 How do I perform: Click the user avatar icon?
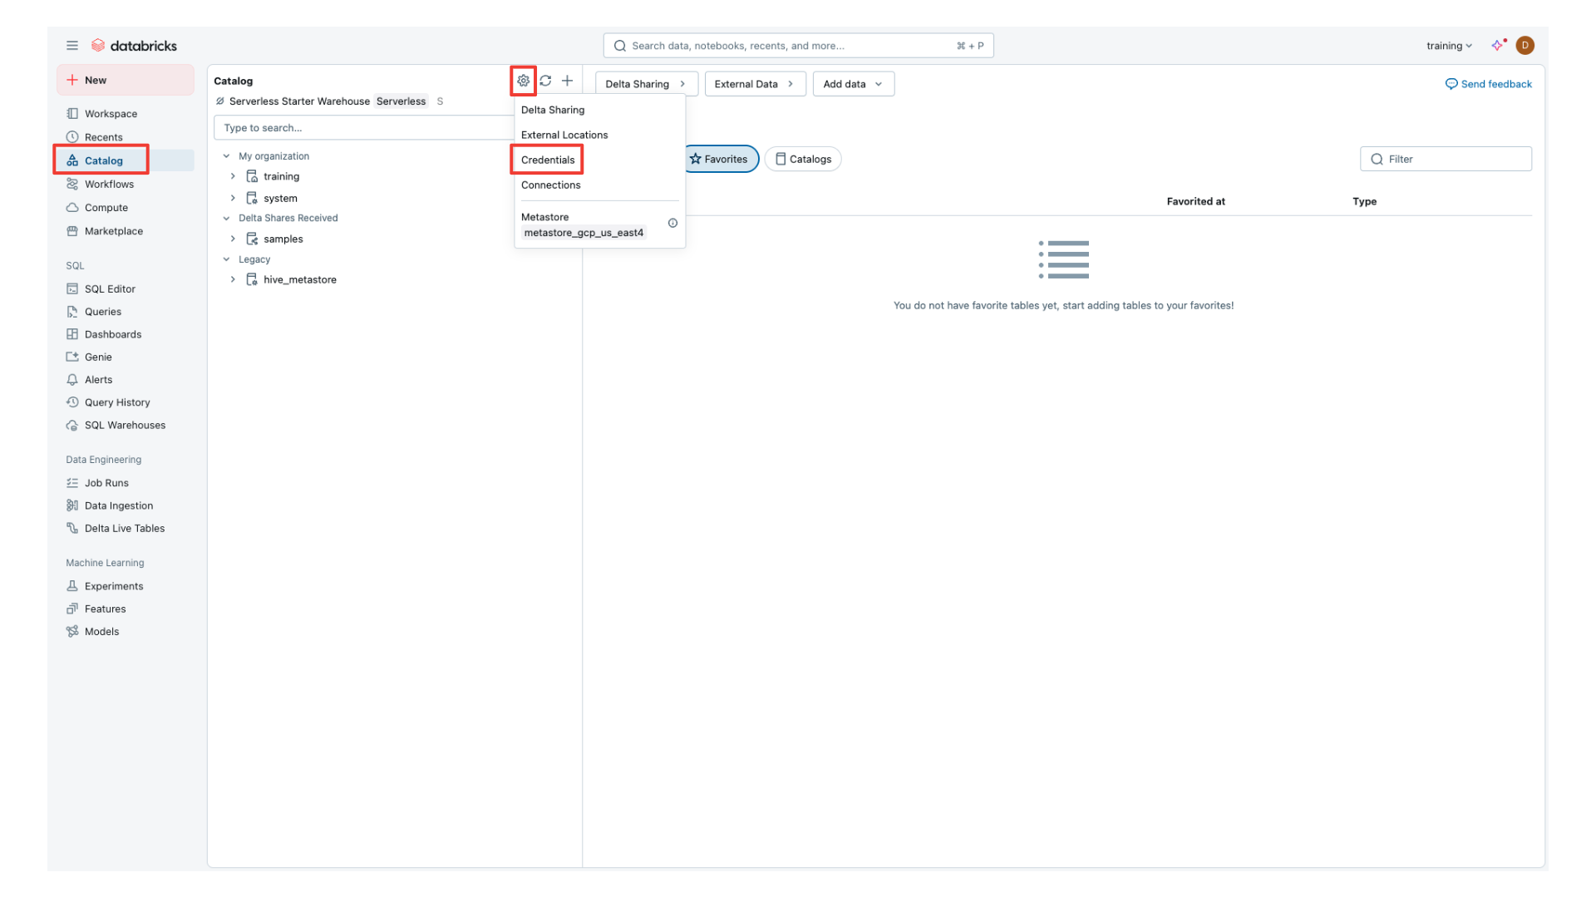(x=1525, y=46)
